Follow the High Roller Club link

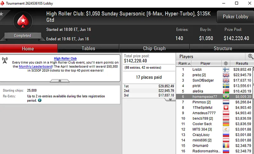[x=65, y=59]
